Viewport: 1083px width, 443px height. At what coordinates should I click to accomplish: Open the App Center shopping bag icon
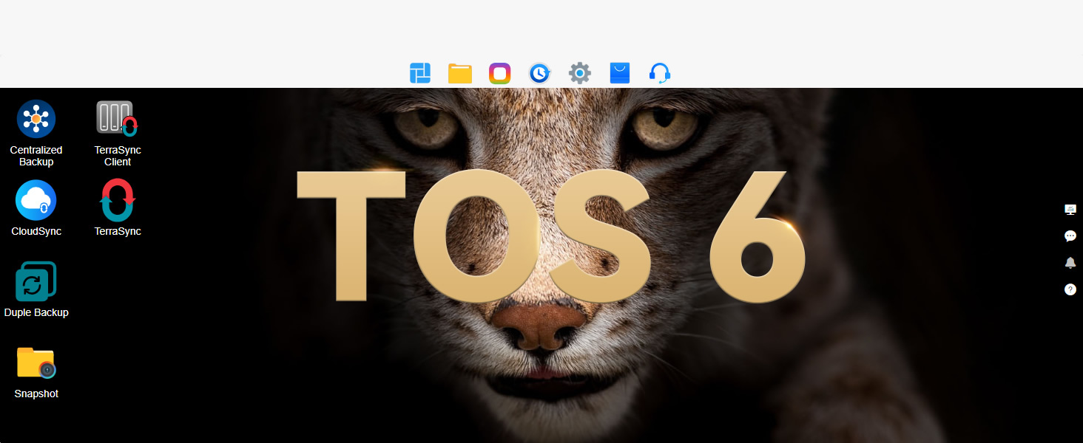point(620,73)
